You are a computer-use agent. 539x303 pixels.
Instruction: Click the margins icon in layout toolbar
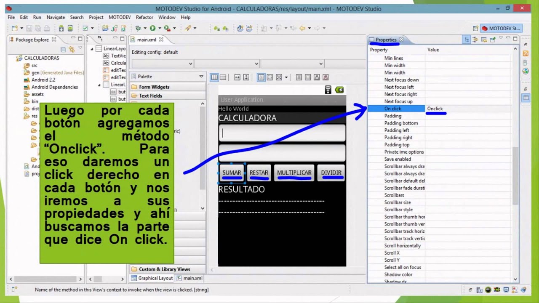tap(270, 77)
